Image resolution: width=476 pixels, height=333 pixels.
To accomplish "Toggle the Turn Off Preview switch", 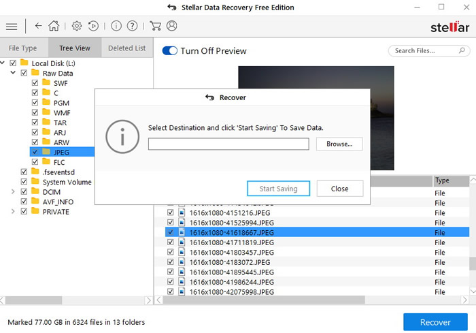I will (170, 51).
